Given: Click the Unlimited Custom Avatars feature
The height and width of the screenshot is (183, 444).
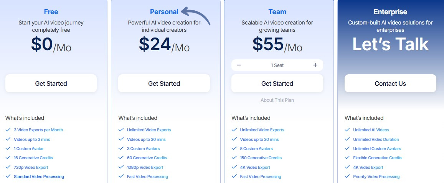Looking at the screenshot, I should [377, 149].
